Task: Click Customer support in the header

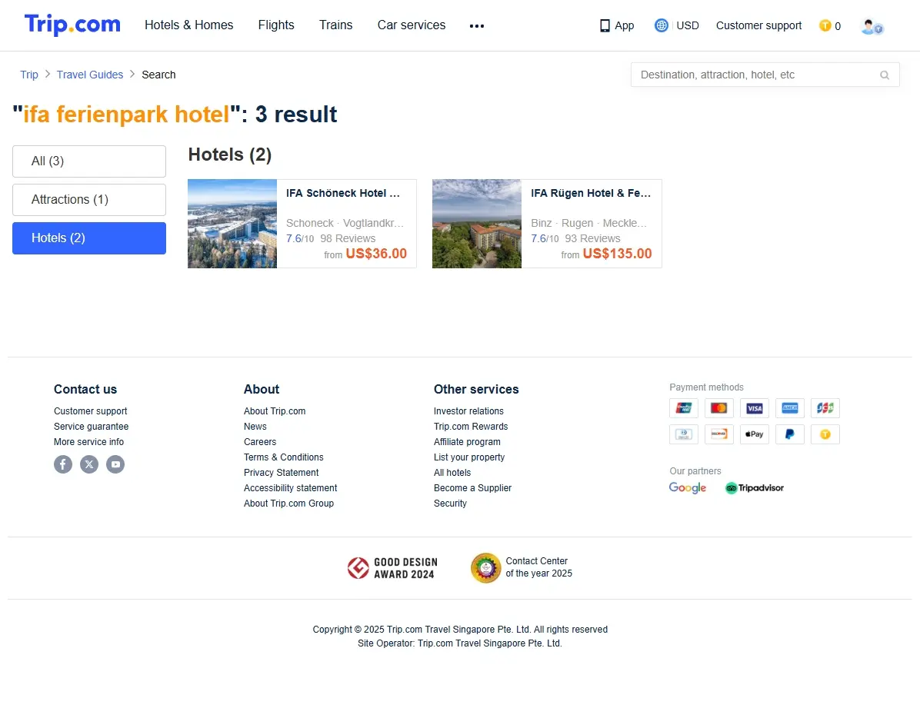Action: tap(758, 26)
